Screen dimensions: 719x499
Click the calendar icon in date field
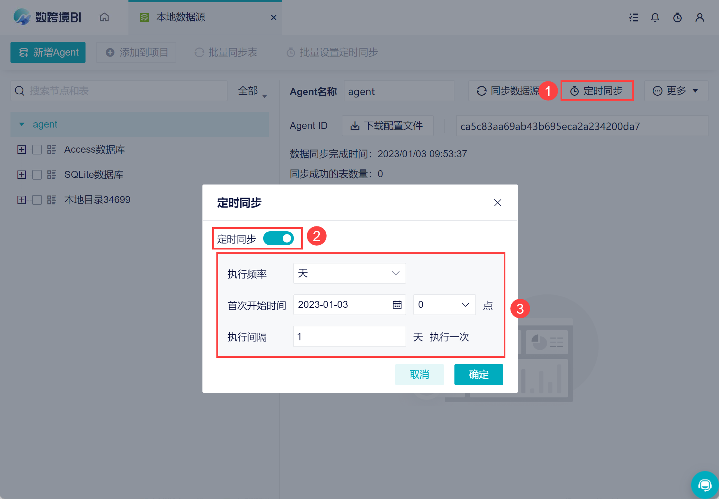[x=397, y=305]
